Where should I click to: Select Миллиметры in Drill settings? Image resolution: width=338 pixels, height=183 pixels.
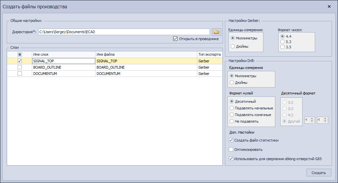pos(232,76)
